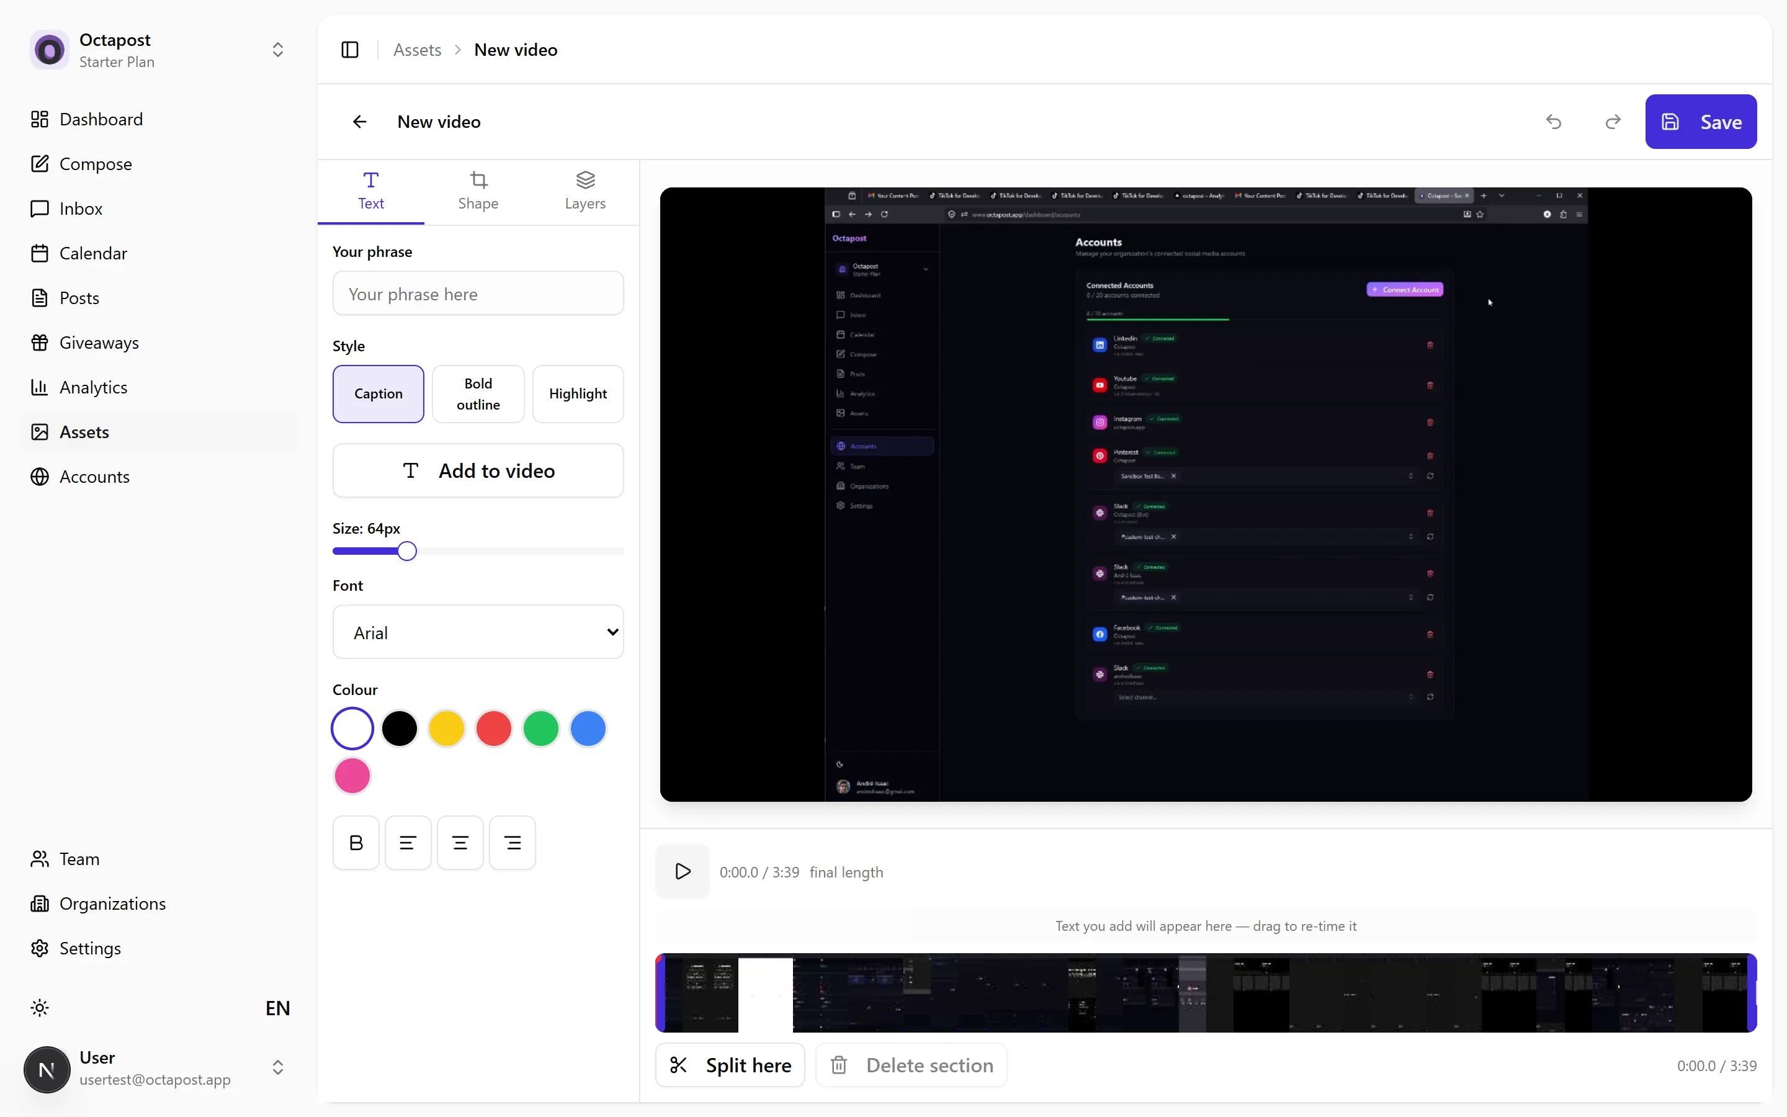The width and height of the screenshot is (1787, 1117).
Task: Open Settings in the sidebar
Action: coord(159,948)
